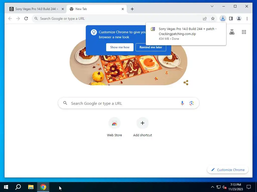Bookmark this tab with the star icon
The width and height of the screenshot is (257, 192).
click(x=213, y=18)
